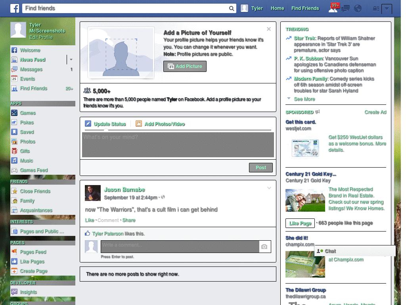
Task: Click the Games app icon
Action: (14, 113)
